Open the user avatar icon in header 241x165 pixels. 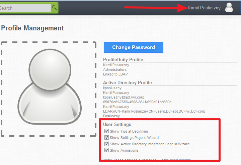(229, 7)
